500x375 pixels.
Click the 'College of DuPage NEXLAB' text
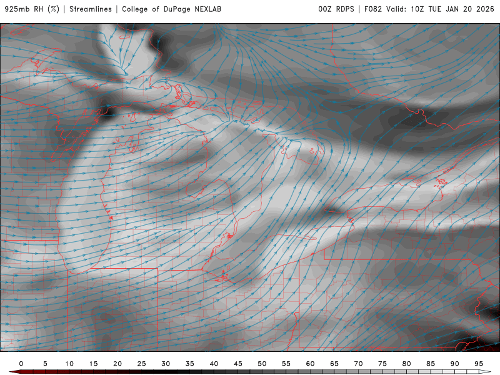click(171, 9)
